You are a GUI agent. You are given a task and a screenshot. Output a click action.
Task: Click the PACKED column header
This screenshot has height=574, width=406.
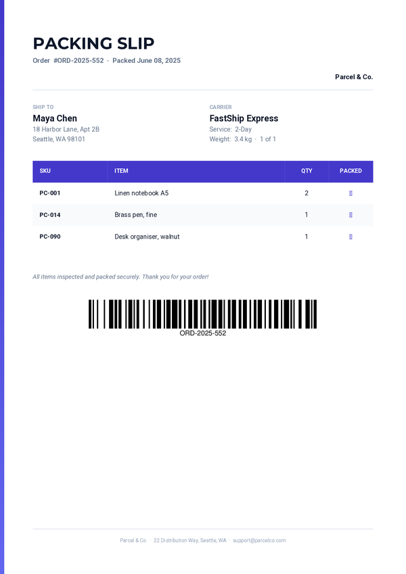[351, 171]
